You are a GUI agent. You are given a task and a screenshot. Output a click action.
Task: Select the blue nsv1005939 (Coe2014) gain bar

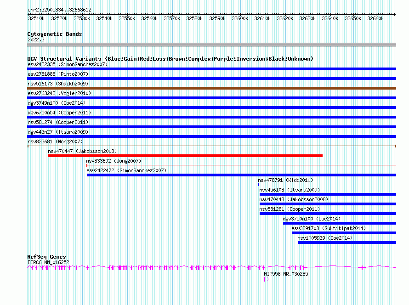tap(347, 243)
